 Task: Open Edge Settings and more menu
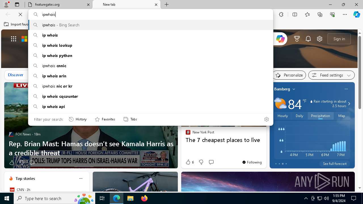pos(345,14)
